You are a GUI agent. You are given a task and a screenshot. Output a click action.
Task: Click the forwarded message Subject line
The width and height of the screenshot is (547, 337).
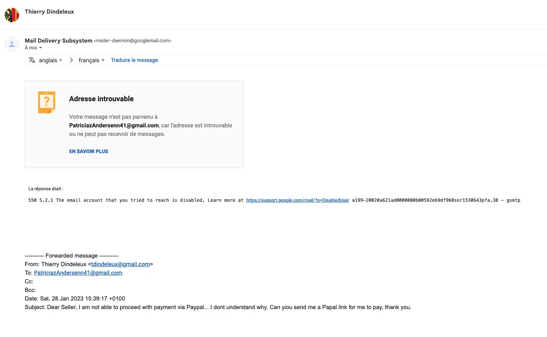218,307
